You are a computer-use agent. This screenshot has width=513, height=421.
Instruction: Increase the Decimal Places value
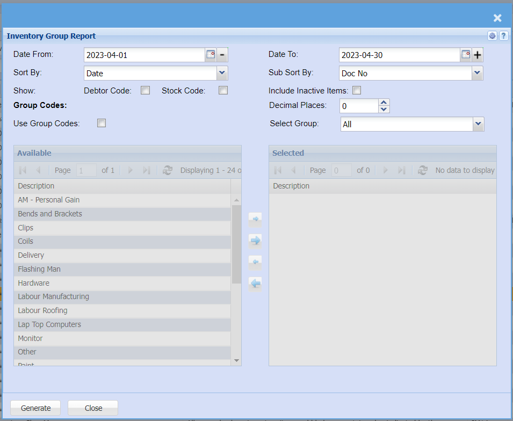click(384, 103)
